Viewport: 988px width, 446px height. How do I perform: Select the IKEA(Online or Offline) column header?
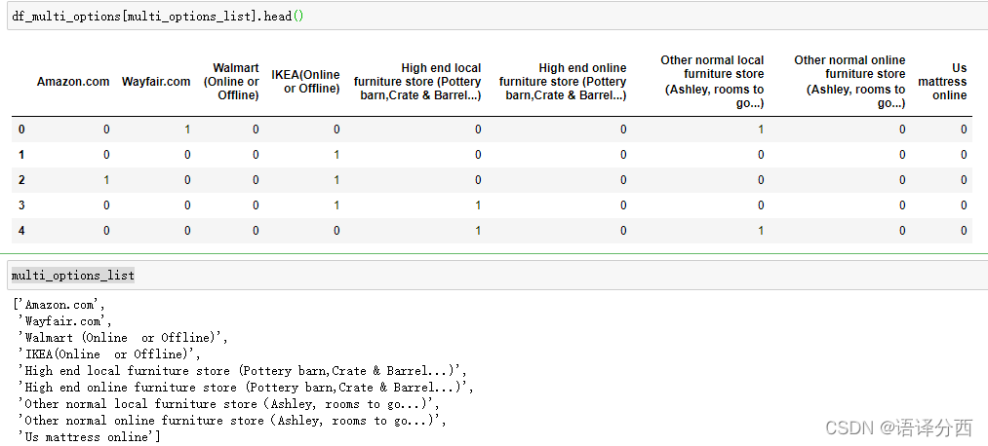coord(305,82)
